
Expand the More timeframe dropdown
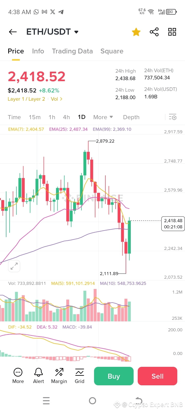pyautogui.click(x=103, y=117)
